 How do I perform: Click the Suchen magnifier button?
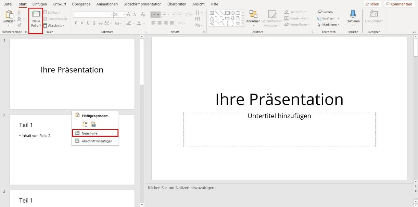[325, 12]
